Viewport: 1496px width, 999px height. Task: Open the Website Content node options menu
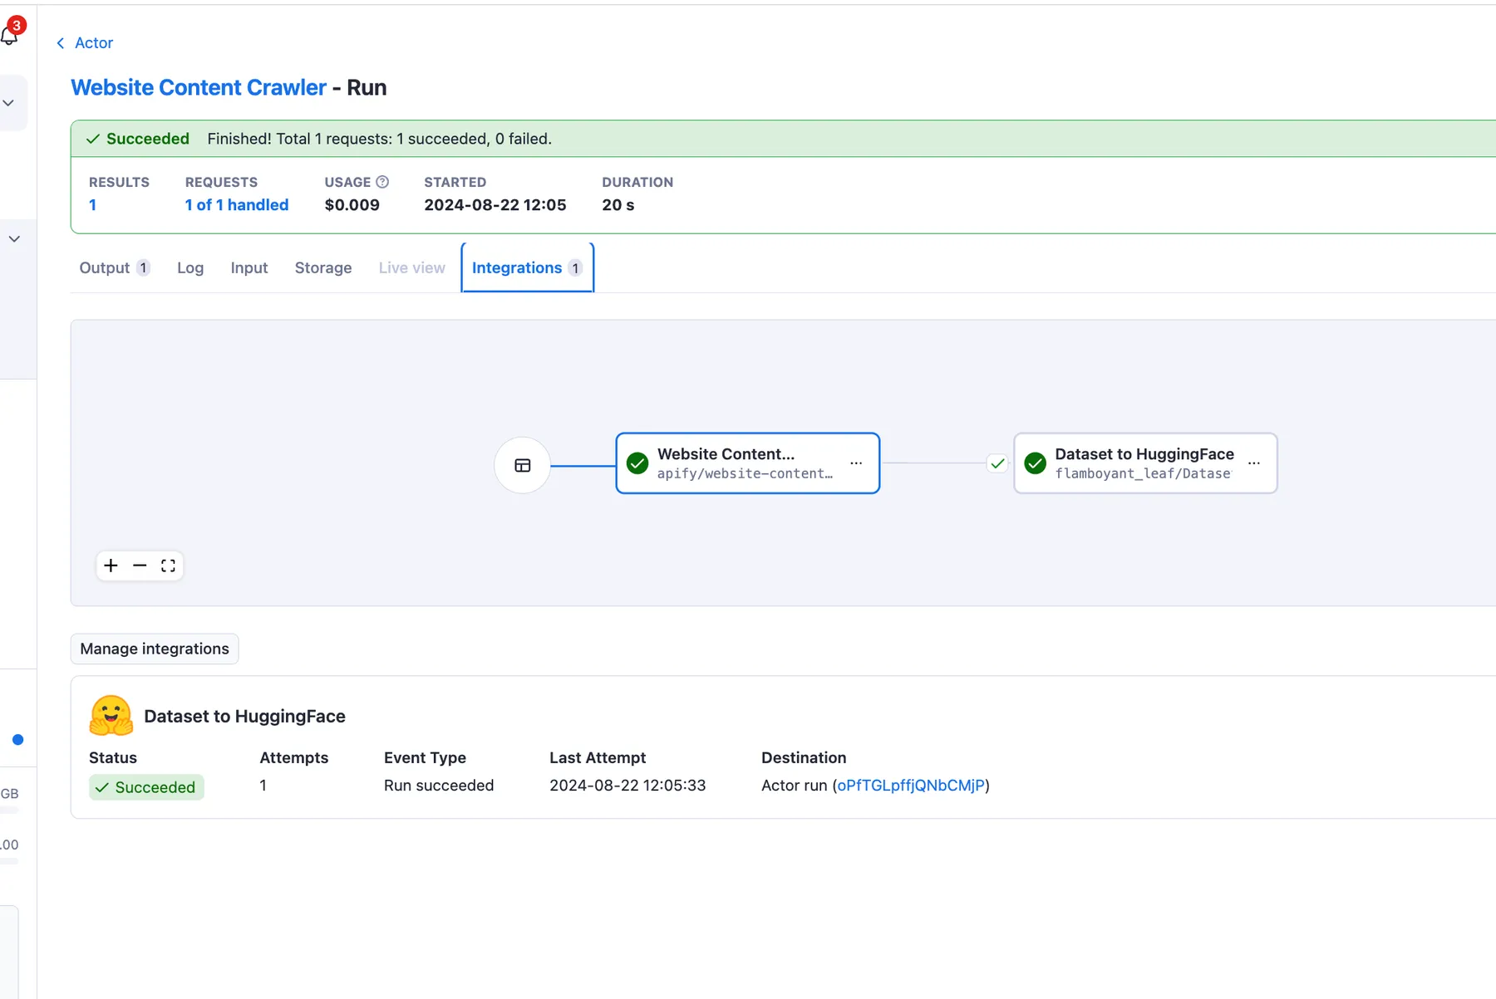click(856, 463)
